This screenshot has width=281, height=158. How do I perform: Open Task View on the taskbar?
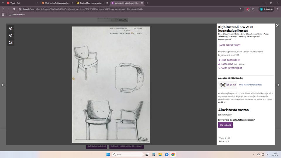(147, 154)
